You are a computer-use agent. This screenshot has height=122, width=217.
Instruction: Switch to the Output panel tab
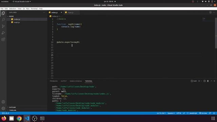pos(64,81)
